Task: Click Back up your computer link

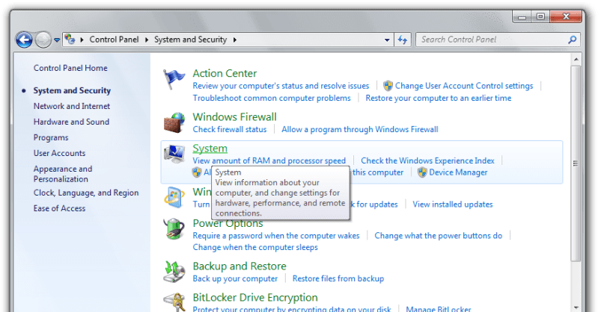Action: (x=235, y=279)
